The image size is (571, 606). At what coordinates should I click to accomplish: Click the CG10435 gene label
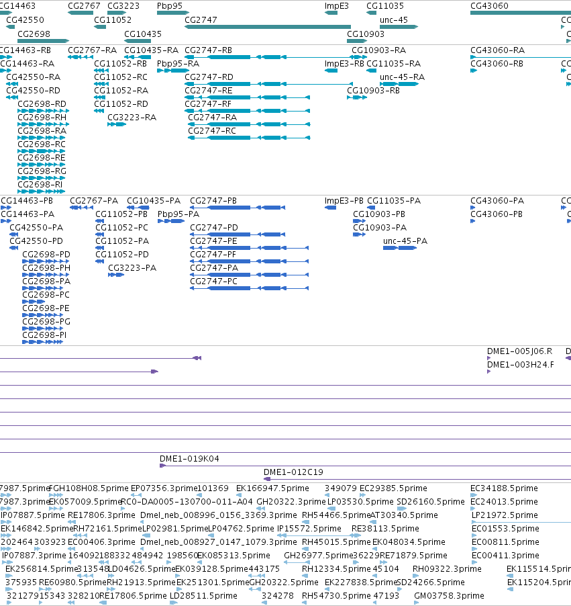[x=143, y=34]
